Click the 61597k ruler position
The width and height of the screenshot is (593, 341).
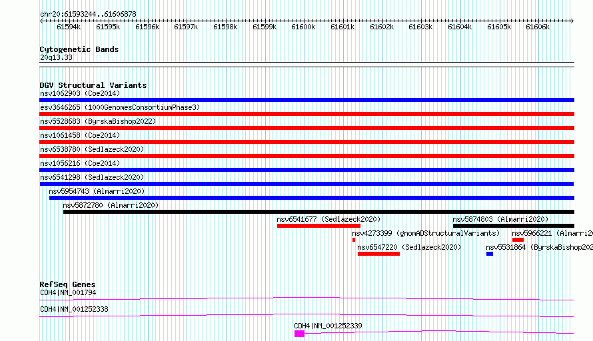pos(186,27)
